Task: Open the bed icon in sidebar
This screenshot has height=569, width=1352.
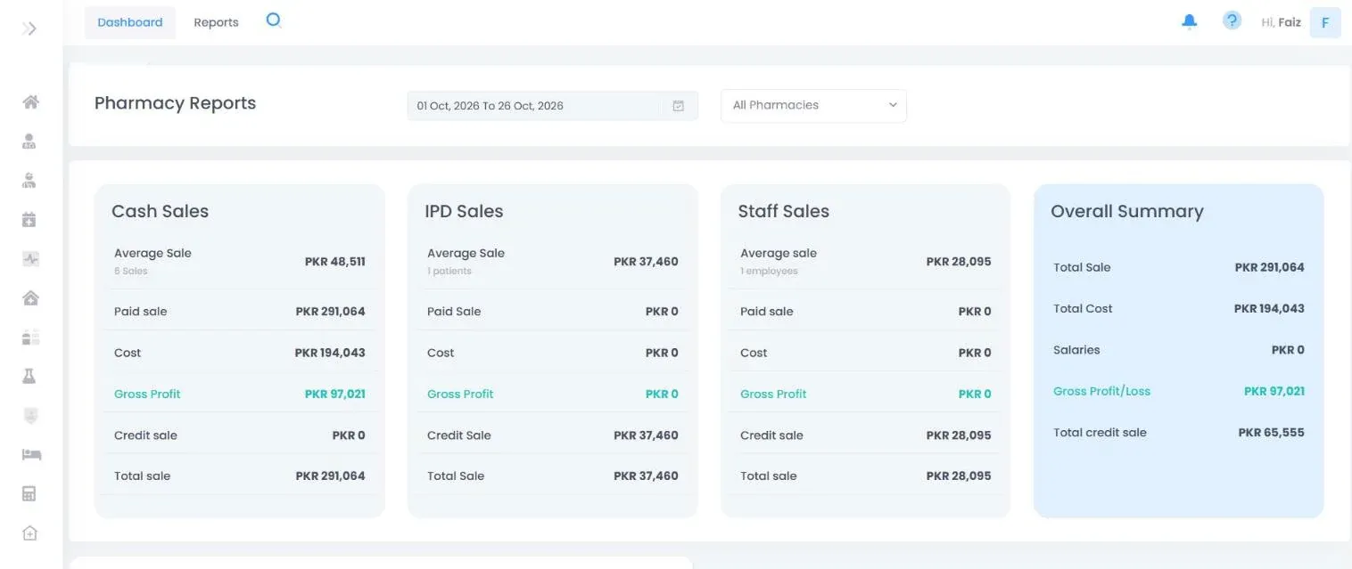Action: (31, 455)
